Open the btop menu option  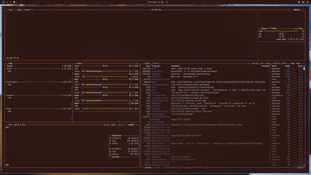19,10
